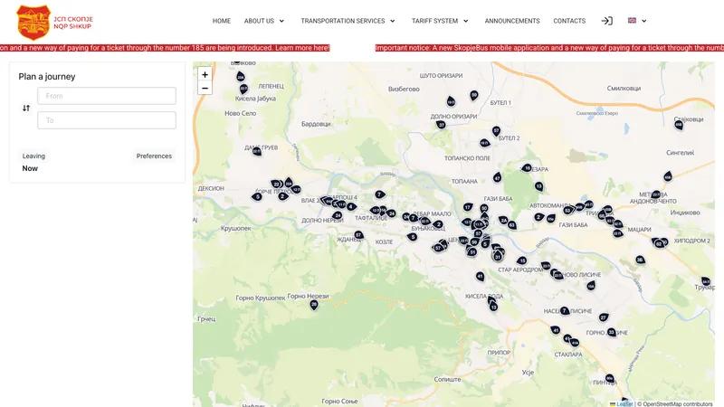This screenshot has width=724, height=407.
Task: Click the scrolling important notice banner
Action: pyautogui.click(x=362, y=48)
